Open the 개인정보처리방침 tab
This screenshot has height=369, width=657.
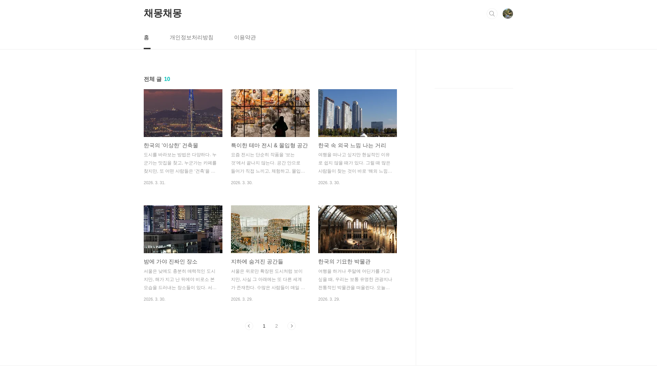click(192, 38)
